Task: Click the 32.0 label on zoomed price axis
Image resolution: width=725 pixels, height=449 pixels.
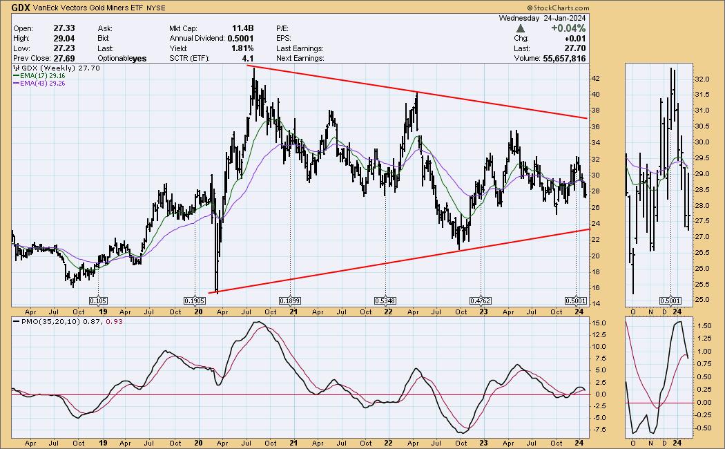Action: coord(703,79)
